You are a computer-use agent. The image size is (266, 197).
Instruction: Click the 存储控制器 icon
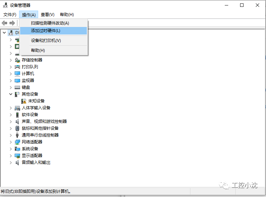coord(17,60)
